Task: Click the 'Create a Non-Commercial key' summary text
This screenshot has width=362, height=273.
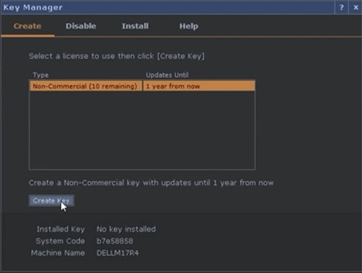Action: point(151,182)
